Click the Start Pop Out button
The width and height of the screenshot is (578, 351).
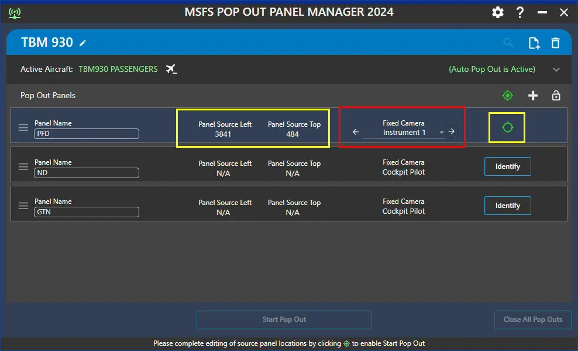284,319
